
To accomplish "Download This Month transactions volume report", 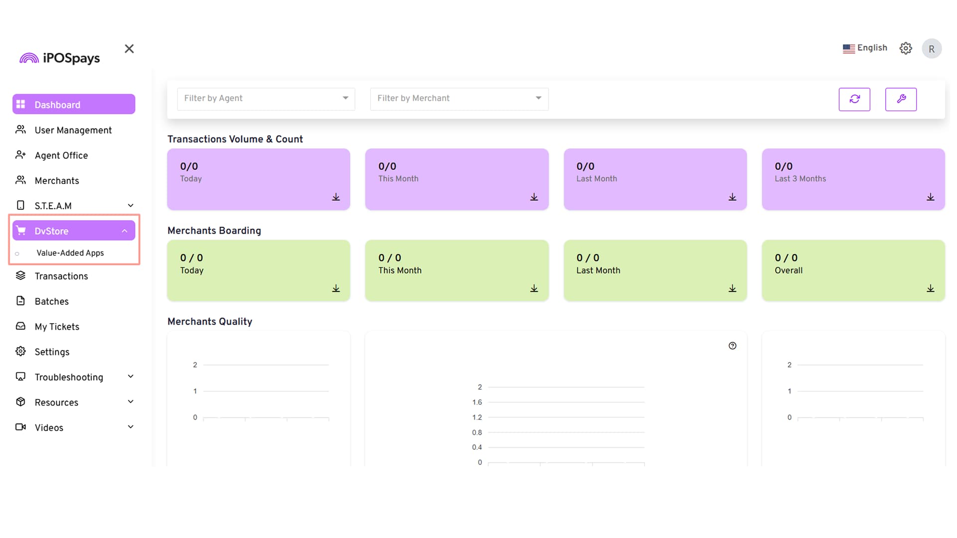I will coord(534,197).
